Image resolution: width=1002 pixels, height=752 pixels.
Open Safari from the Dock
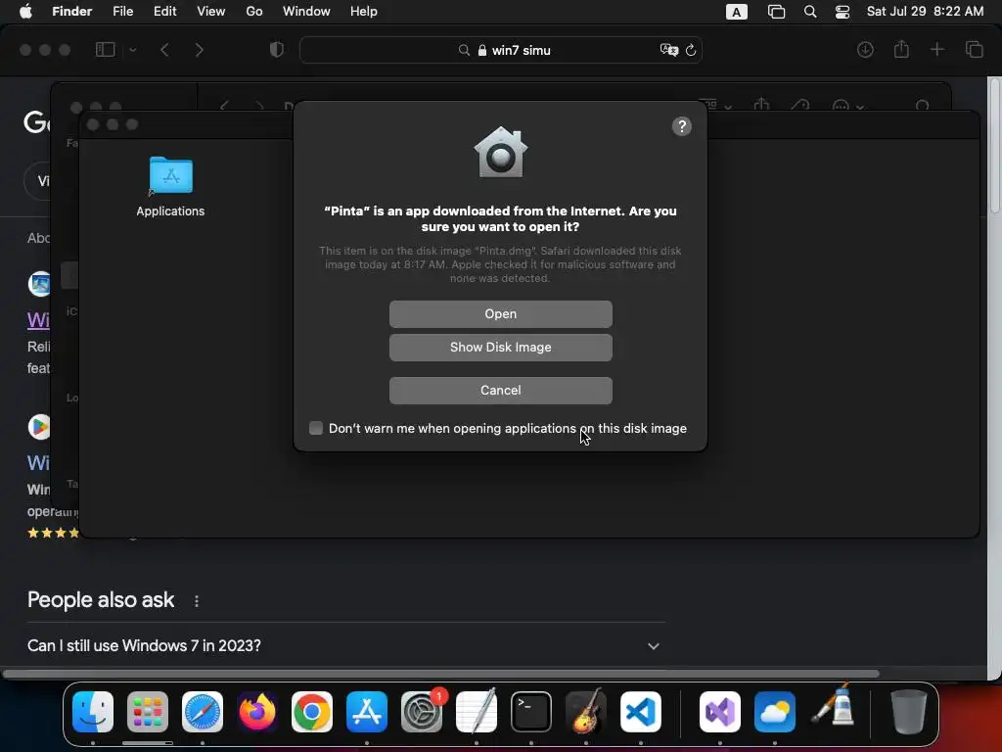pos(203,712)
